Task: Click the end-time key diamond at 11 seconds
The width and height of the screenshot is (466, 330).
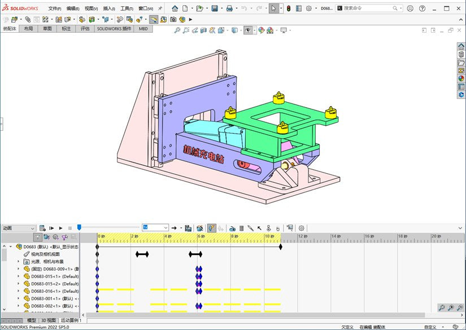Action: (x=281, y=247)
